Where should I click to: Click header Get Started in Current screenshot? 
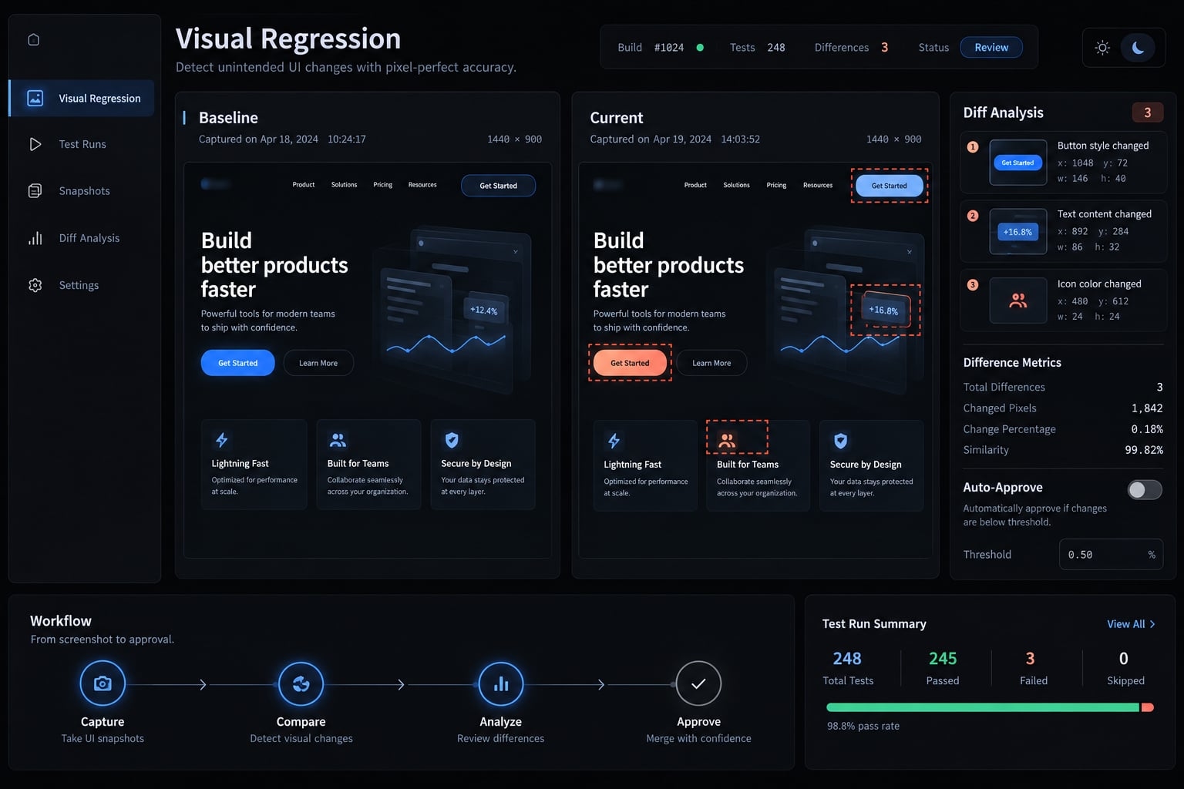point(889,186)
